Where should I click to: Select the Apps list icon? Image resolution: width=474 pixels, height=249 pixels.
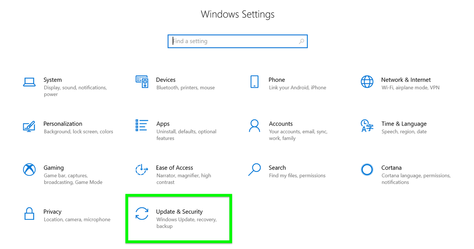point(142,126)
